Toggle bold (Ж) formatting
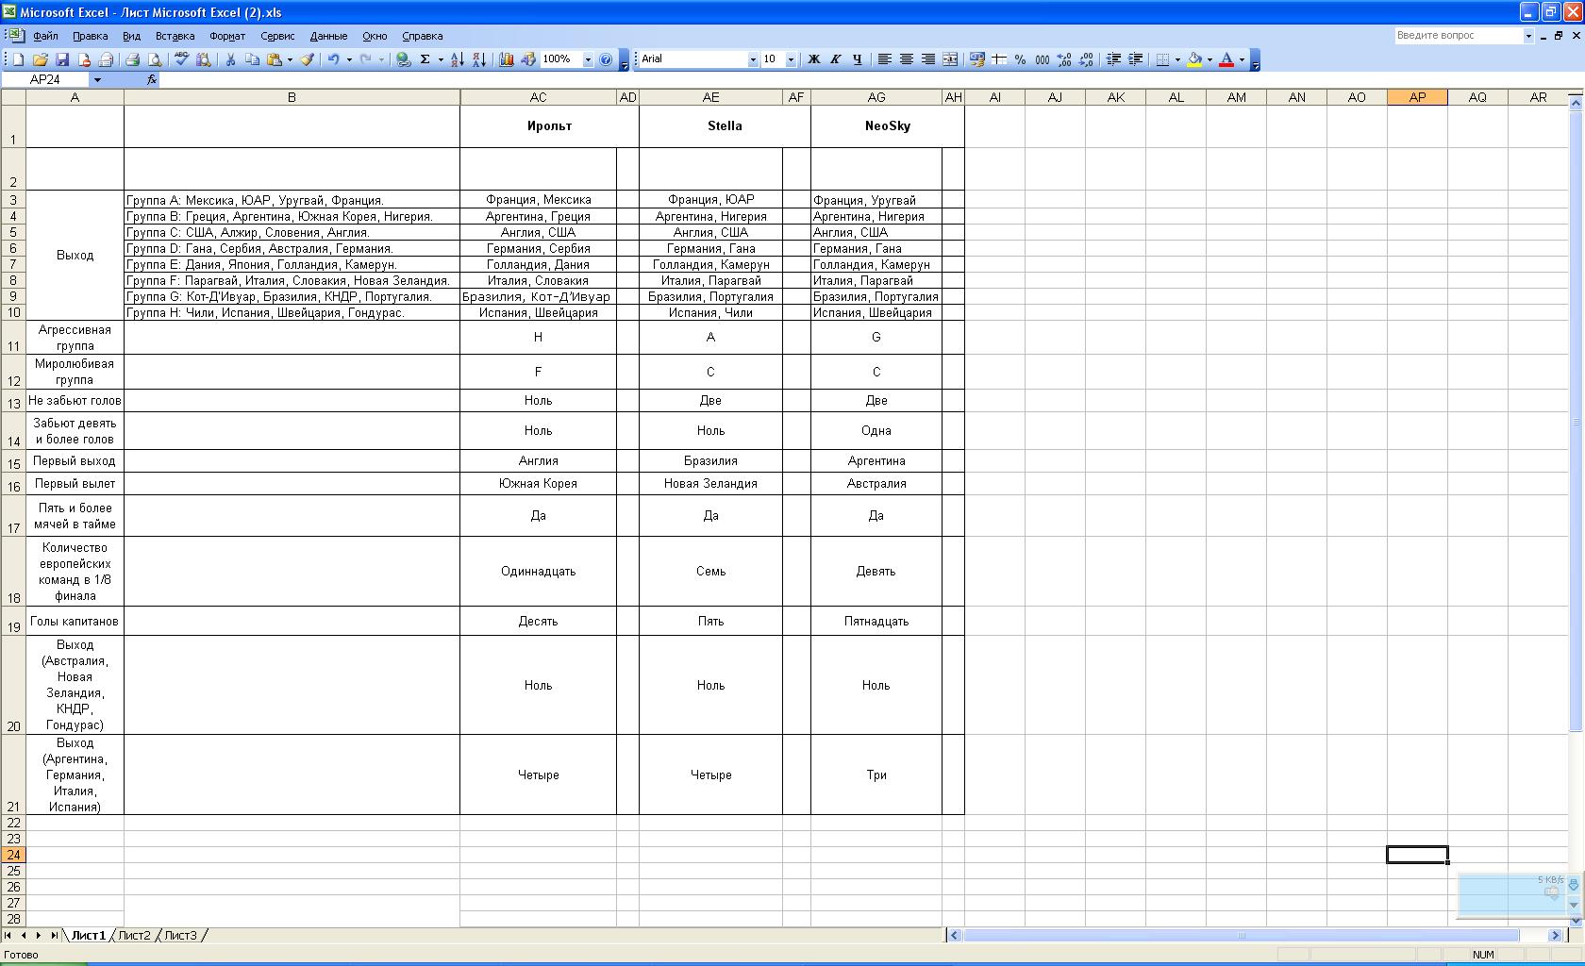 813,59
